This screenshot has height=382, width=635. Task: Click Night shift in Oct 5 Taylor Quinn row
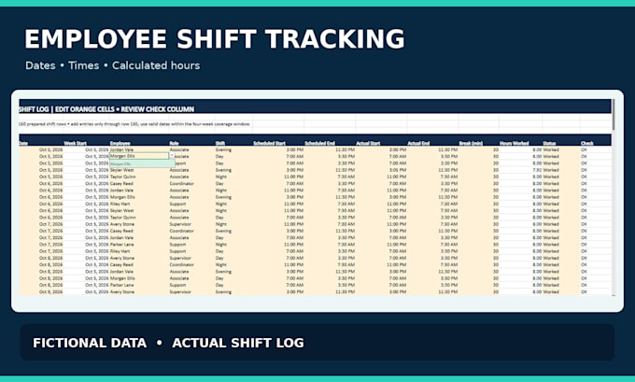coord(221,177)
